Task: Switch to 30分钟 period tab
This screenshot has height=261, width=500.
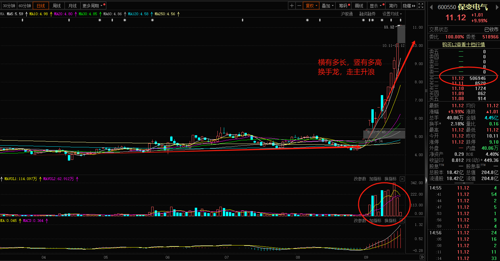Action: coord(8,6)
